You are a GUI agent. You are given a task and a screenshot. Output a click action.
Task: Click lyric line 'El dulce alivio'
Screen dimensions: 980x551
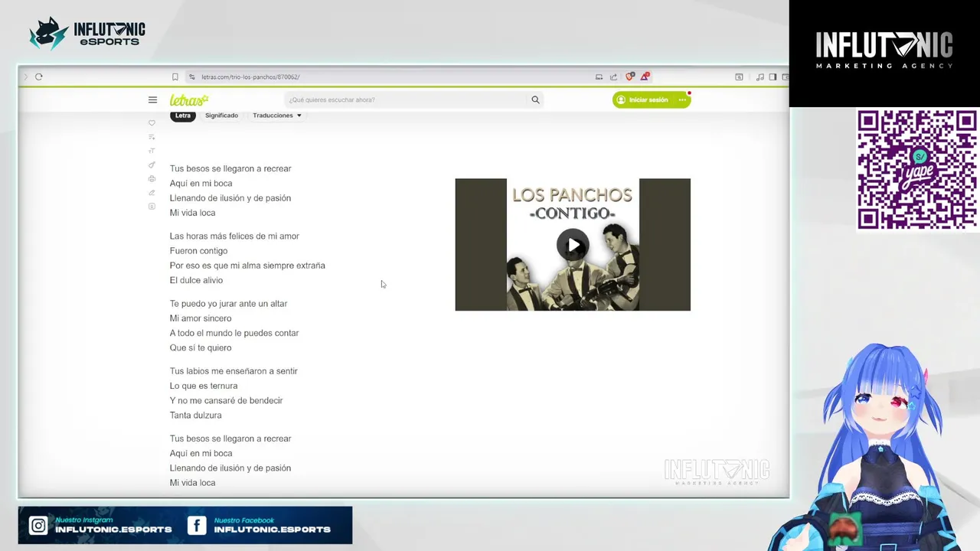click(196, 280)
